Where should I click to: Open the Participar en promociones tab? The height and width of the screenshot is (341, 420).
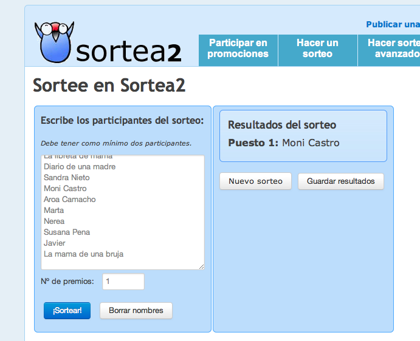[x=238, y=49]
